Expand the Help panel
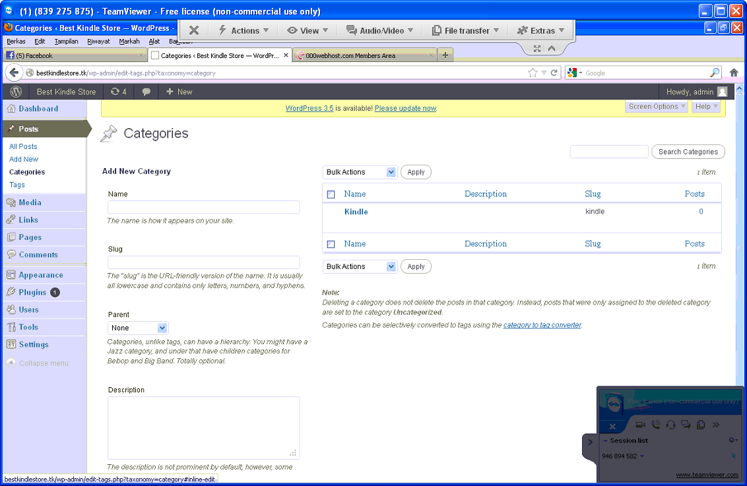Screen dimensions: 747x486 [x=705, y=107]
